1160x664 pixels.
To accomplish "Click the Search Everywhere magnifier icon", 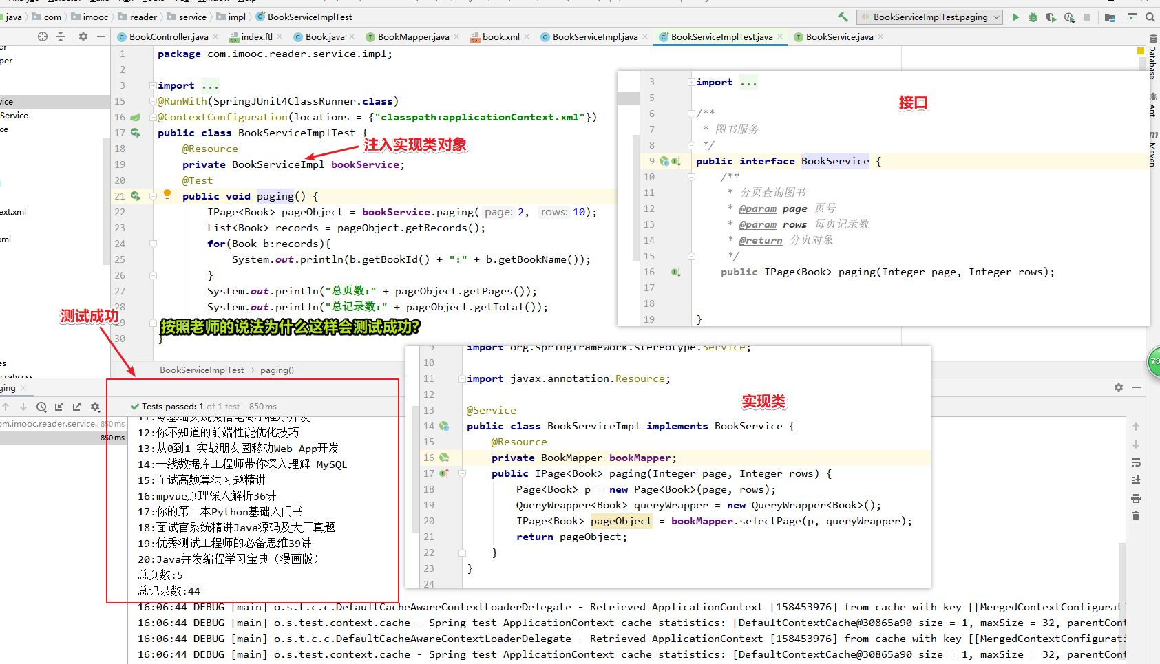I will (1150, 17).
